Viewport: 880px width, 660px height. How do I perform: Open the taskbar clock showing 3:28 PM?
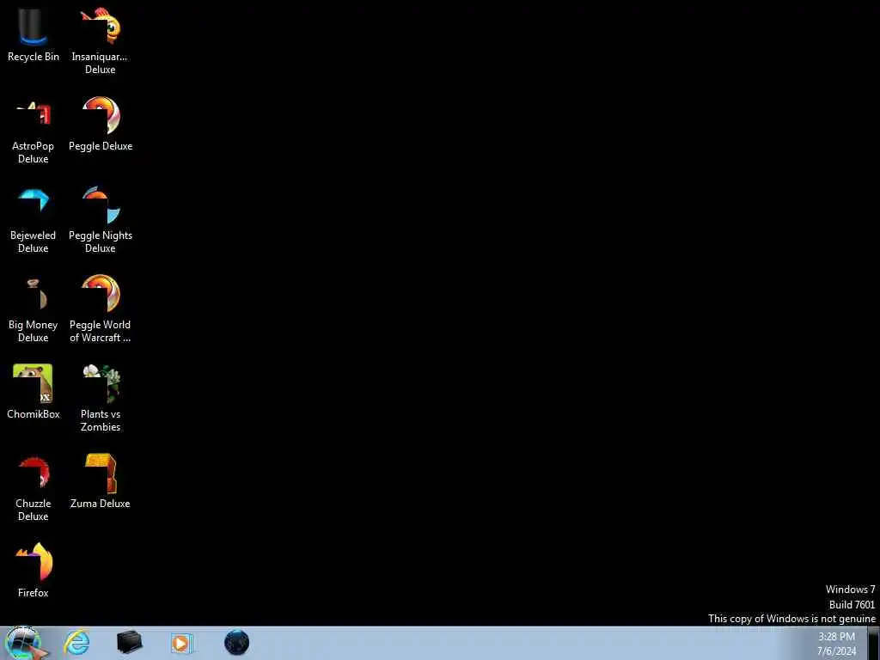(x=836, y=644)
